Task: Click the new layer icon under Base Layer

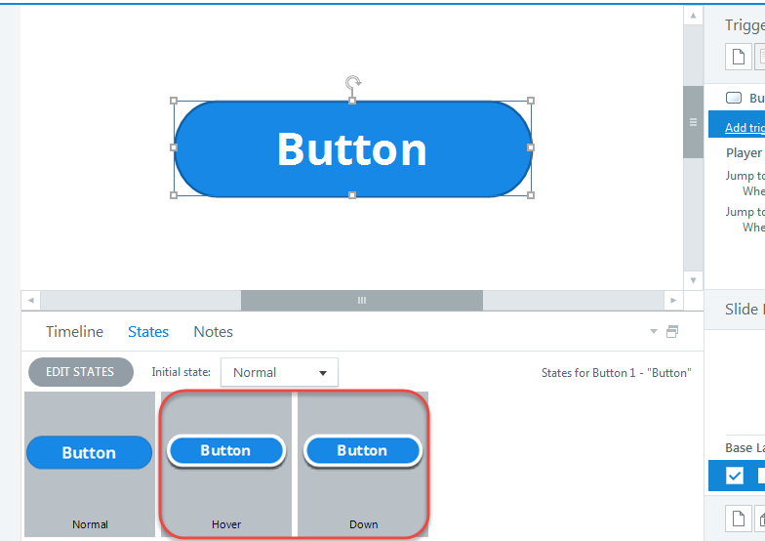Action: pos(739,519)
